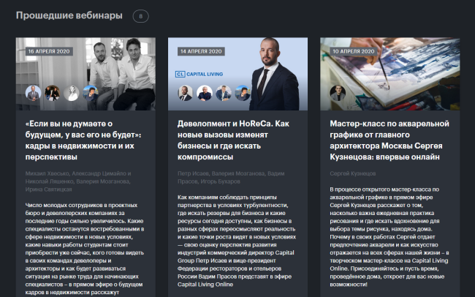
Task: Click third speaker avatar on 16 April card
Action: coord(72,93)
